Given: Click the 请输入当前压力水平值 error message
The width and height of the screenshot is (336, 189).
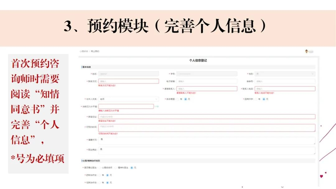Looking at the screenshot, I should 109,111.
